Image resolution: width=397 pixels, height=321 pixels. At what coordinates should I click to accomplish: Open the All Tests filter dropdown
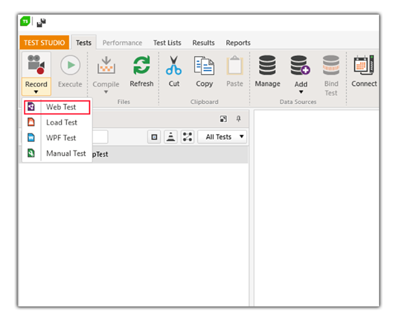222,137
